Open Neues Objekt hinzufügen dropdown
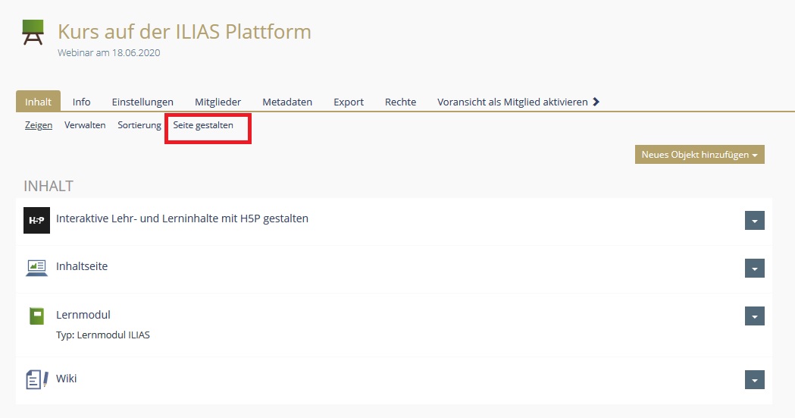The height and width of the screenshot is (418, 795). pyautogui.click(x=700, y=155)
